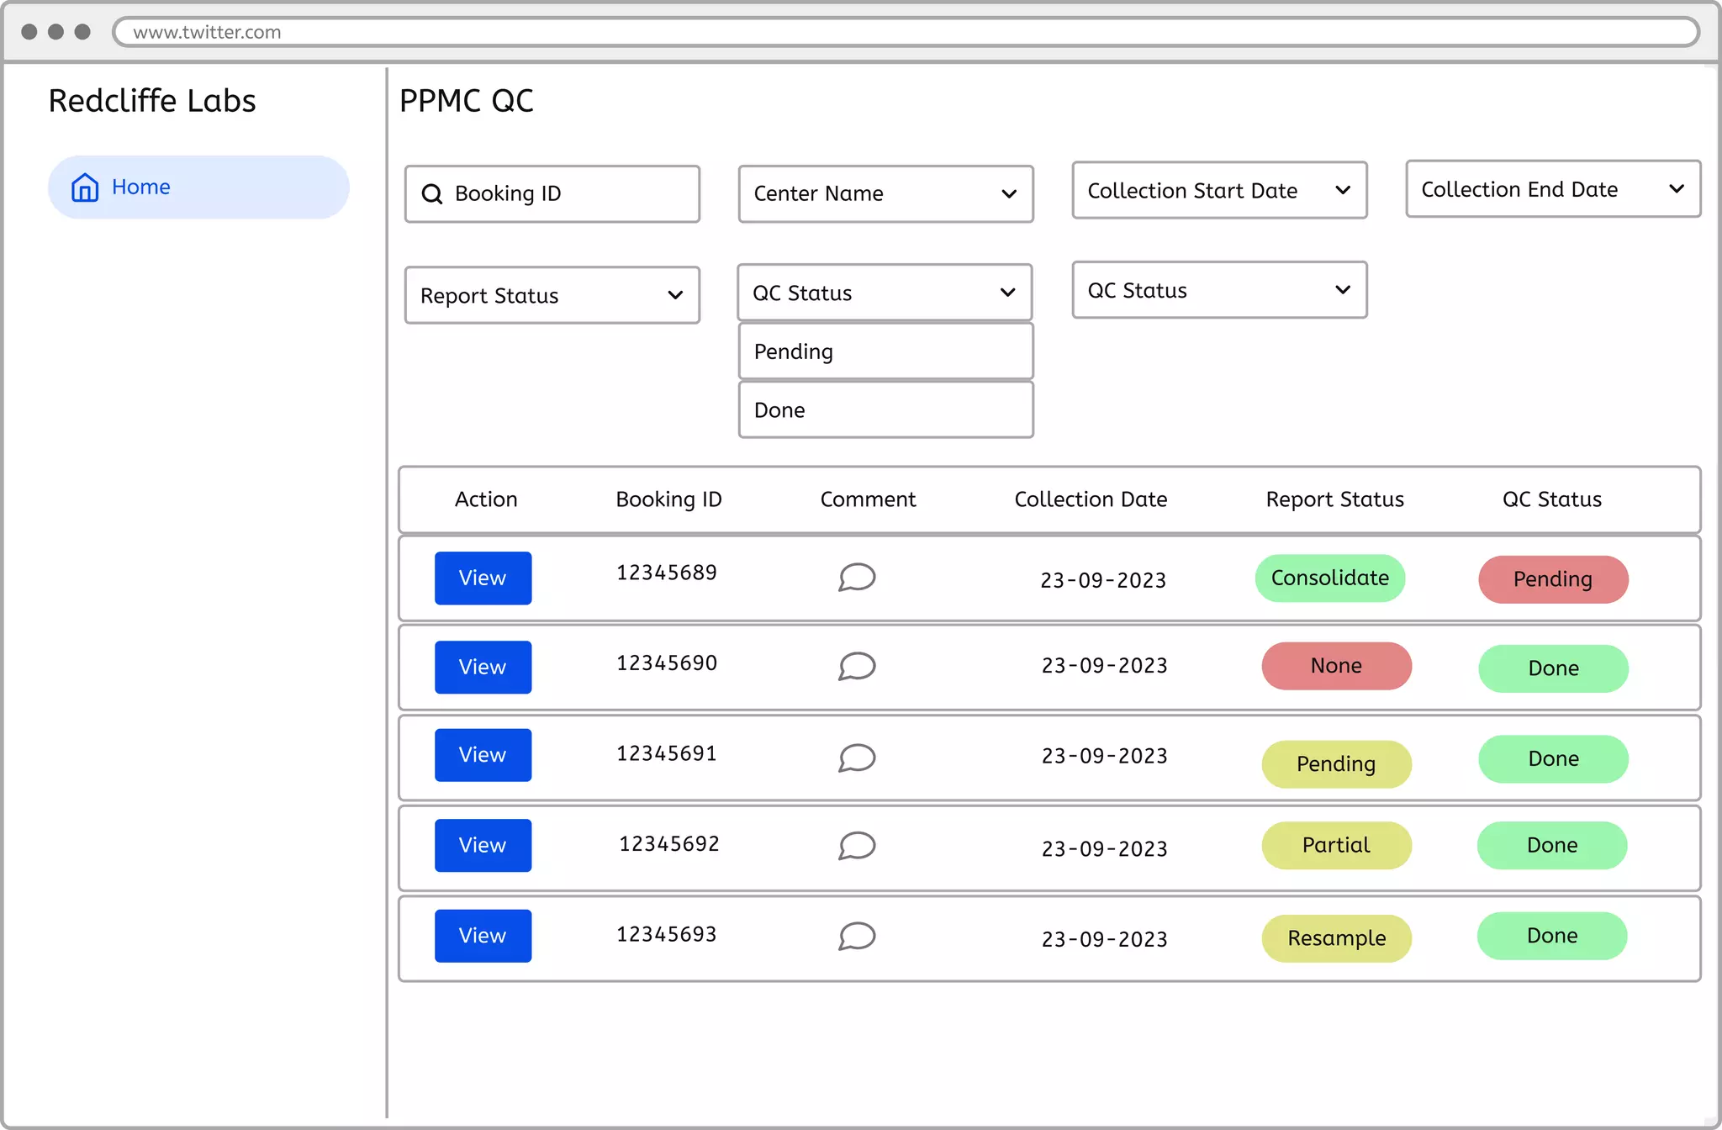Click the Consolidate green status badge
Viewport: 1722px width, 1130px height.
(x=1329, y=578)
